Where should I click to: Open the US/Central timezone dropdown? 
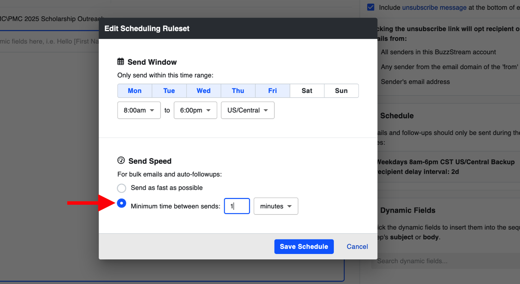pos(248,110)
